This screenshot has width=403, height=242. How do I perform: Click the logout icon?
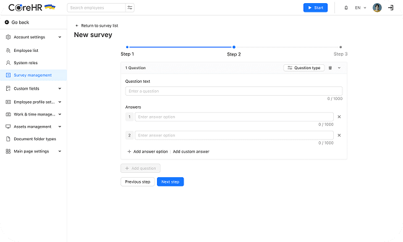(x=391, y=7)
